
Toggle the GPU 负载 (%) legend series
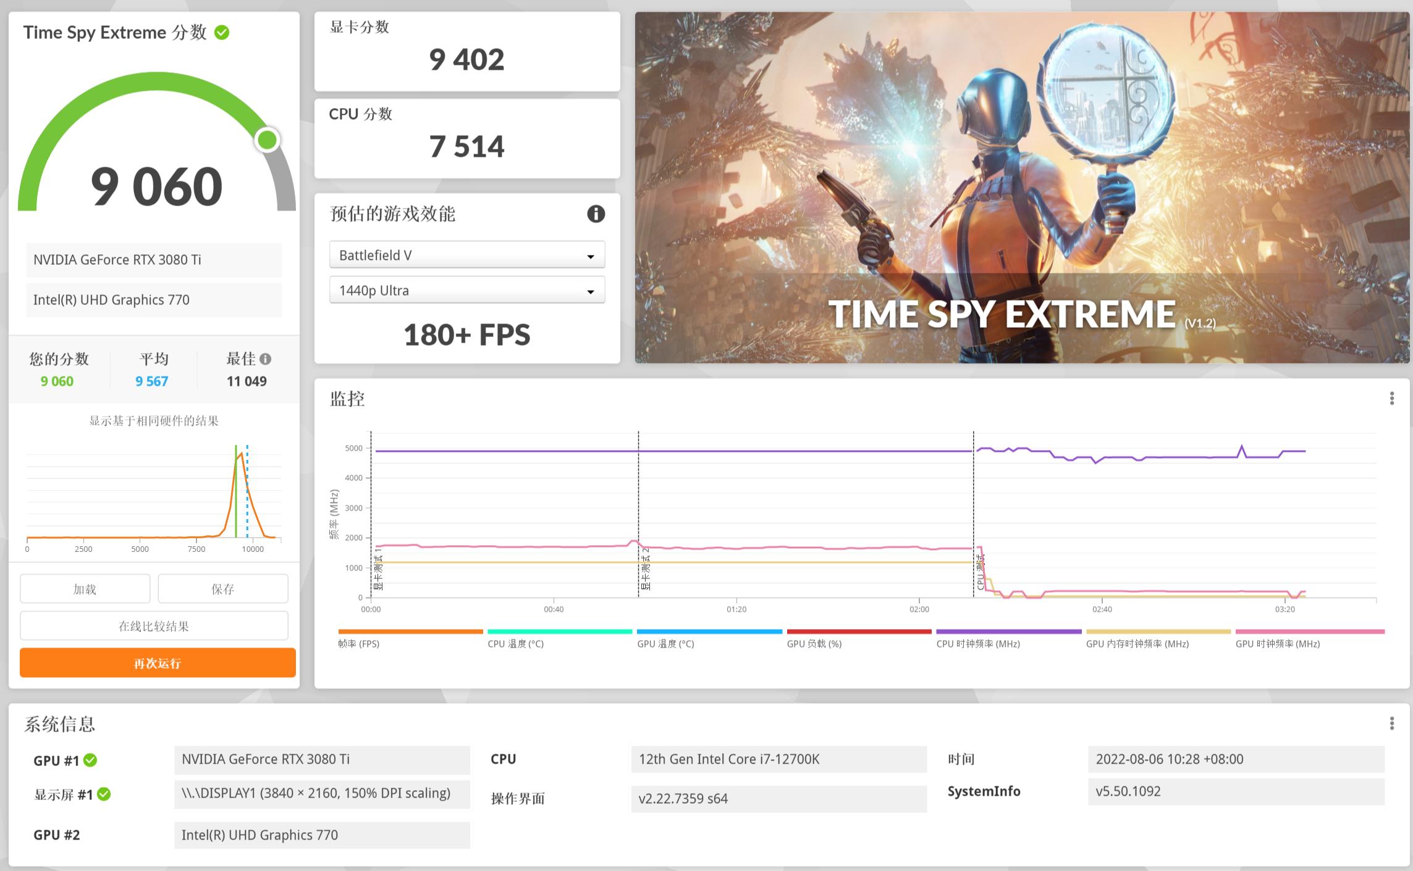click(x=814, y=644)
